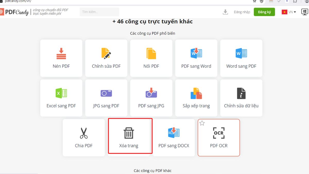The height and width of the screenshot is (174, 309).
Task: Open the PDF sang Word converter
Action: 196,58
